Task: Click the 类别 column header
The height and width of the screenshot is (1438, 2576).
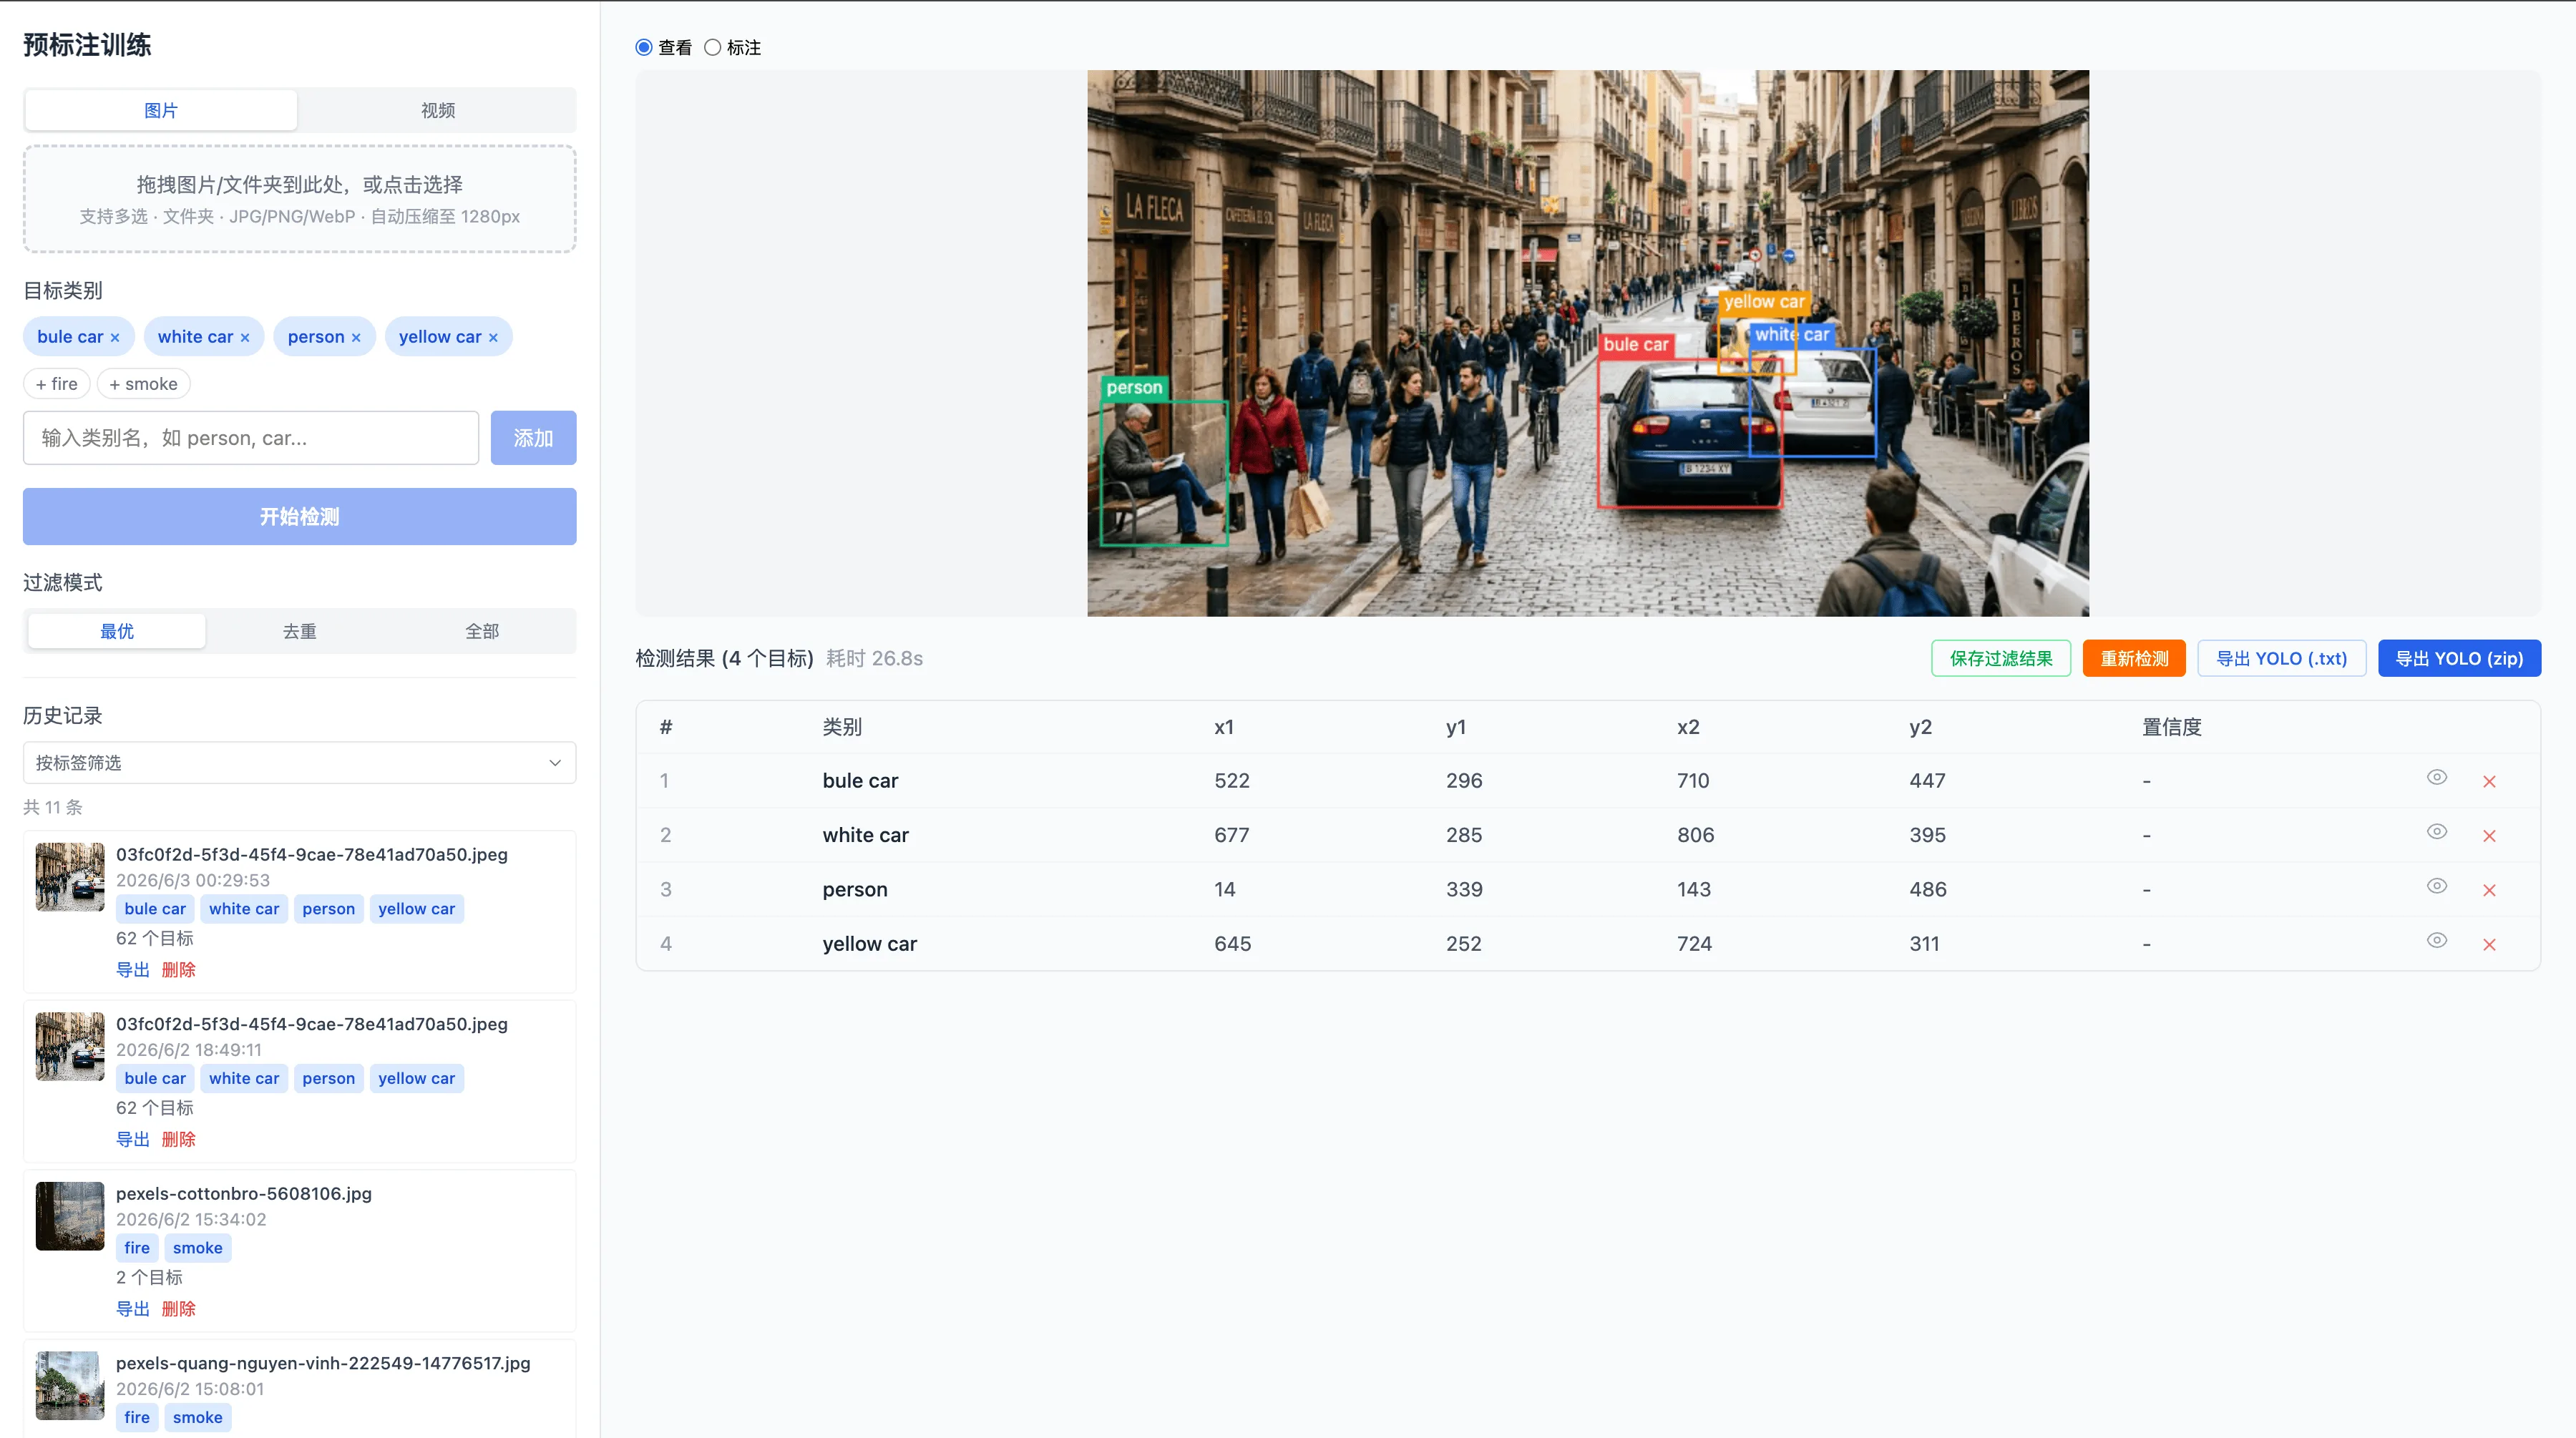Action: point(842,727)
